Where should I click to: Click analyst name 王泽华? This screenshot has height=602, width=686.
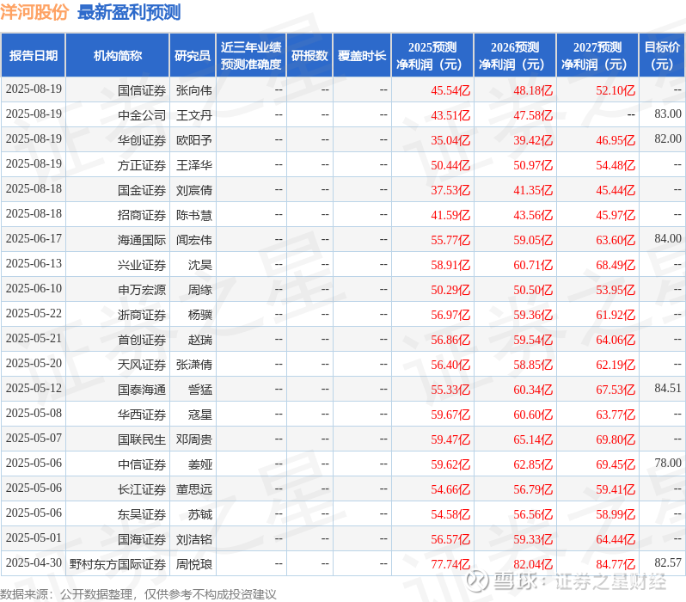pos(193,165)
